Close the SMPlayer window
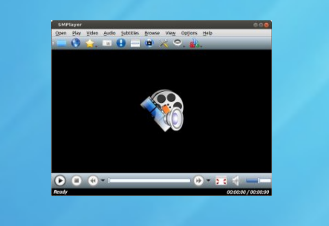This screenshot has height=226, width=329. click(267, 25)
